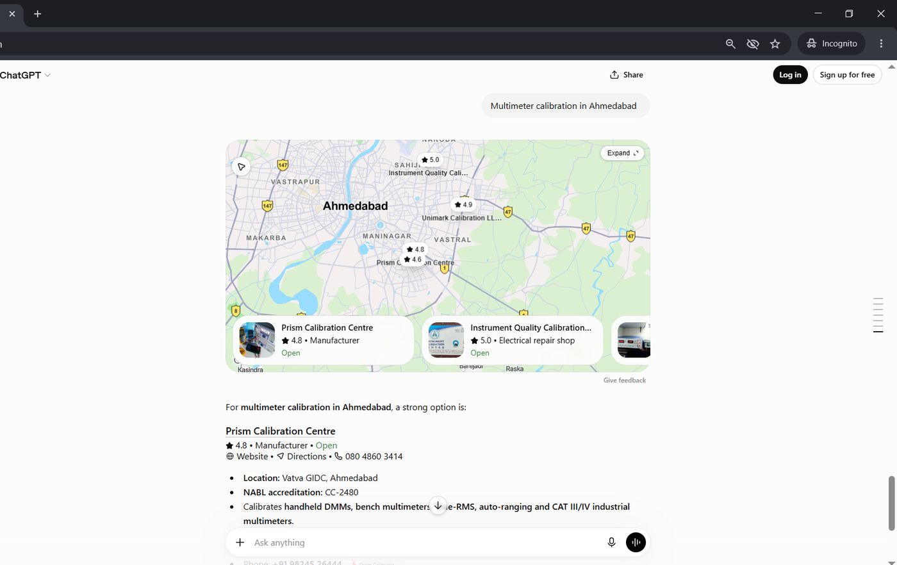Screen dimensions: 897x565
Task: Open the Chrome three-dot menu
Action: point(881,44)
